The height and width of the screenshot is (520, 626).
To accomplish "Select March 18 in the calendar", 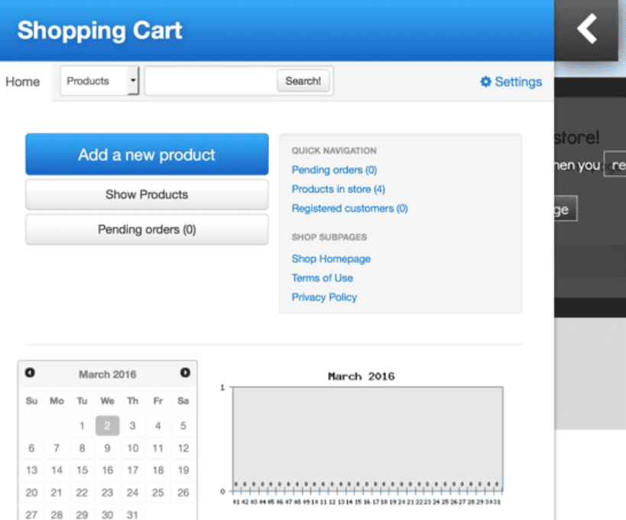I will (158, 470).
